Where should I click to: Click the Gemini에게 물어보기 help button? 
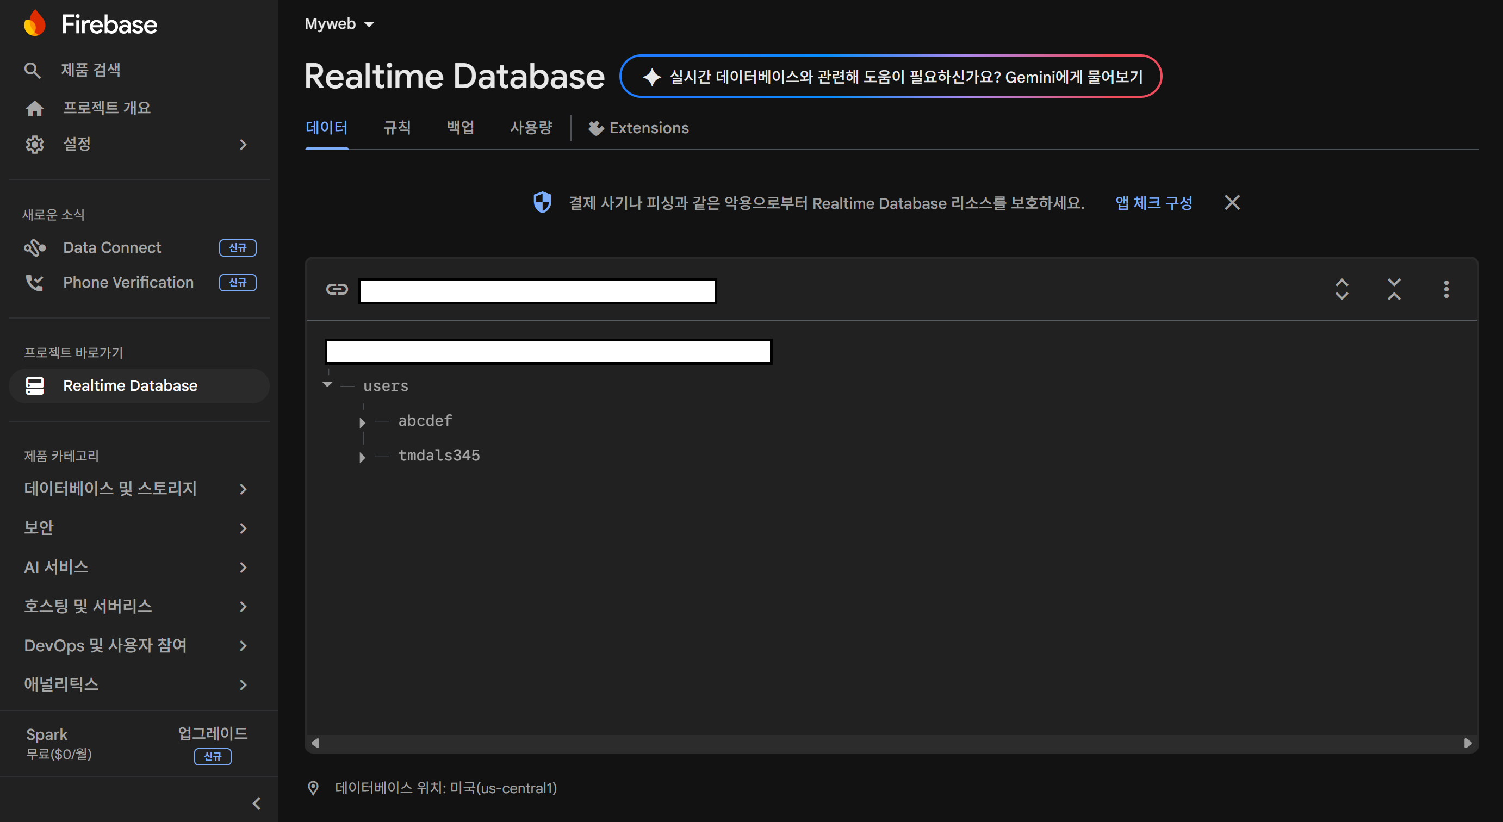pyautogui.click(x=890, y=77)
